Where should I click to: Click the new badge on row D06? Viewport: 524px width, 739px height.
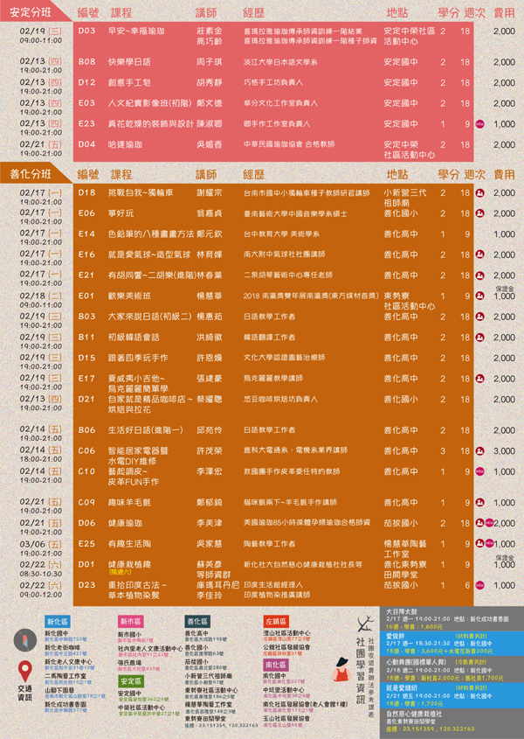tap(489, 523)
